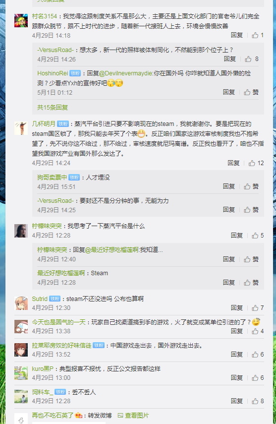Like 村名3154's comment with thumbs-up
Screen dimensions: 276x424
pos(258,35)
